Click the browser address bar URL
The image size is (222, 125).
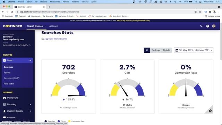coord(49,12)
